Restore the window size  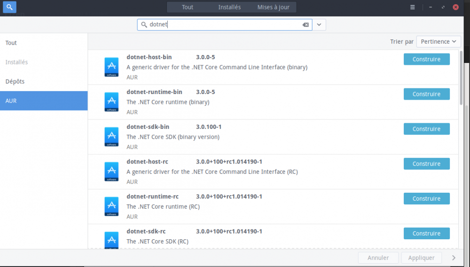[x=443, y=7]
